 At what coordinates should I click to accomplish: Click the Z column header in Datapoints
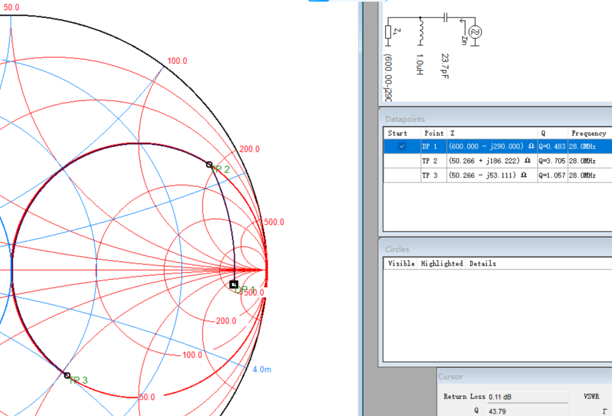(492, 133)
